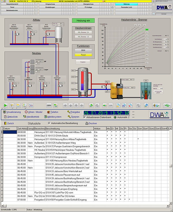Click the Drucken print button
This screenshot has width=173, height=212.
coord(91,123)
